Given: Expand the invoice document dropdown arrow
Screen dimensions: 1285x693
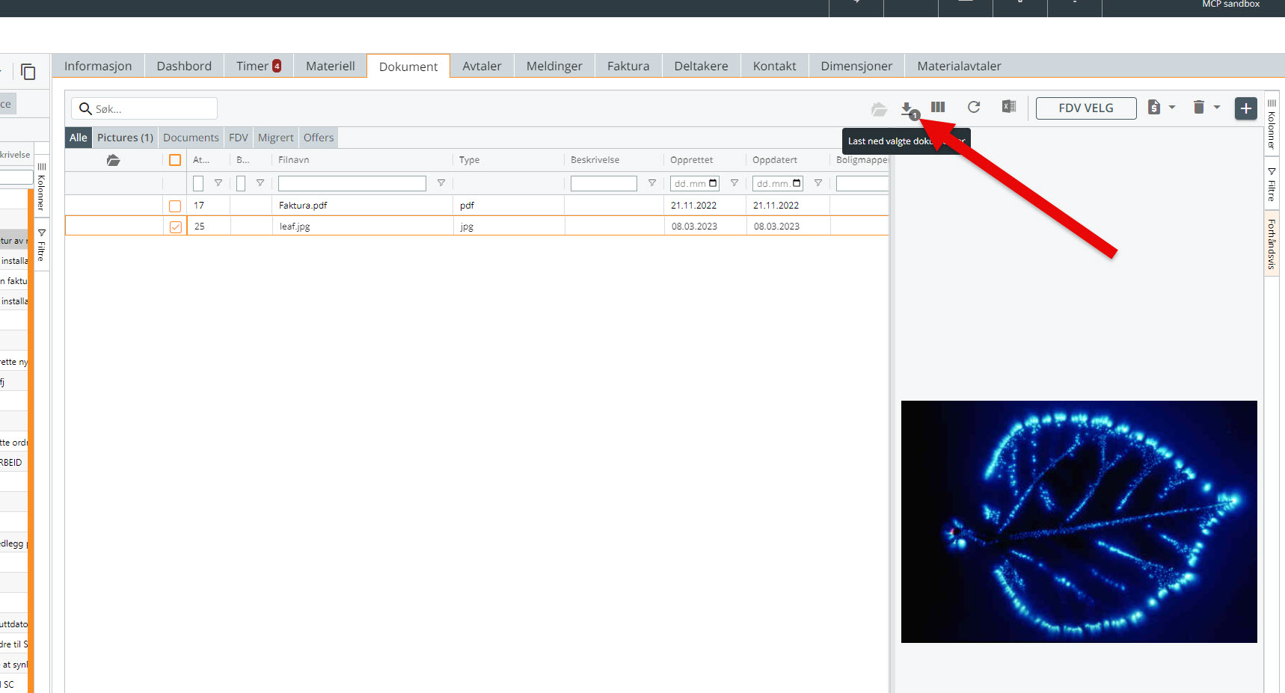Looking at the screenshot, I should point(1172,107).
